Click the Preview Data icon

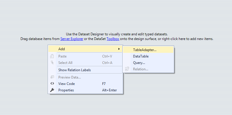coord(52,77)
